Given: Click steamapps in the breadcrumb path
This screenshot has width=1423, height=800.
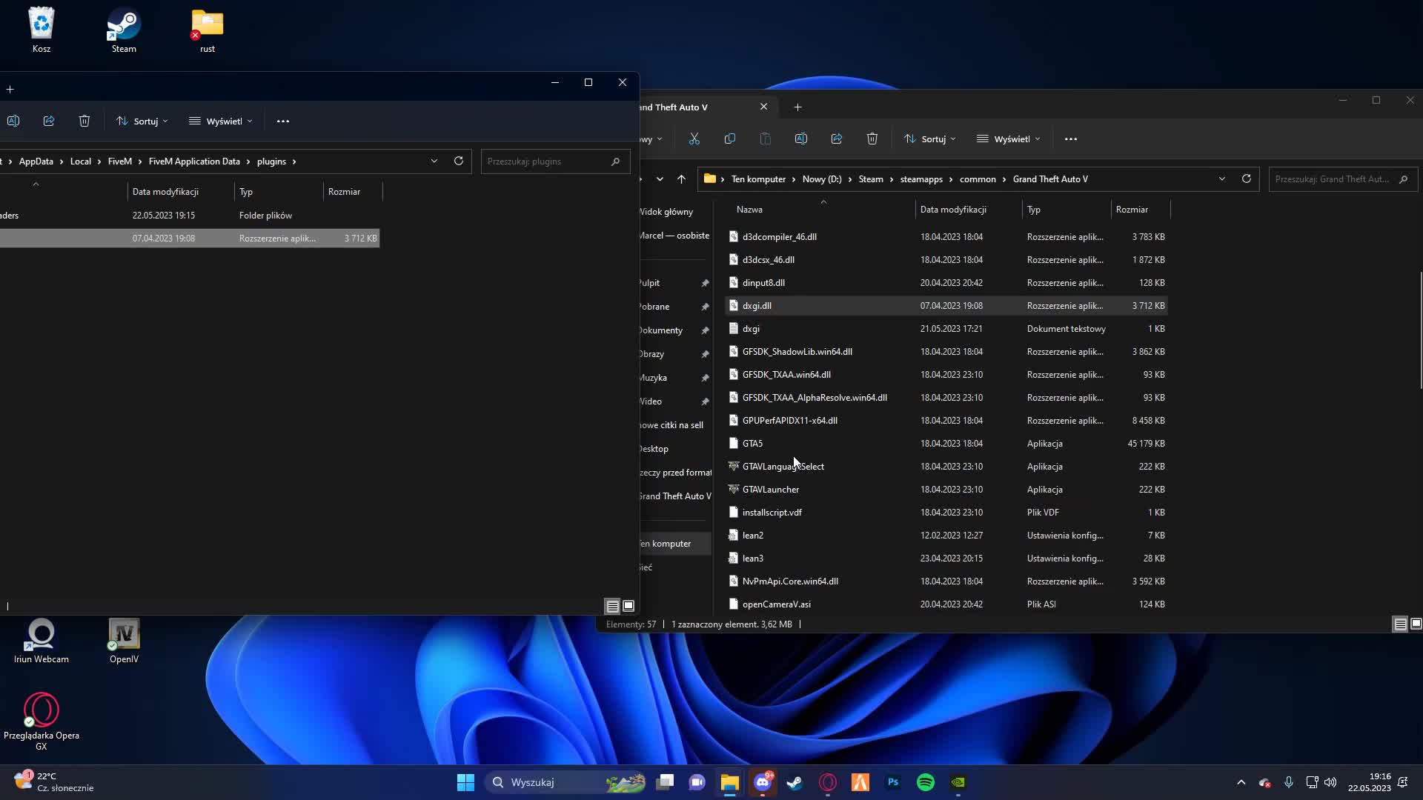Looking at the screenshot, I should click(x=921, y=179).
